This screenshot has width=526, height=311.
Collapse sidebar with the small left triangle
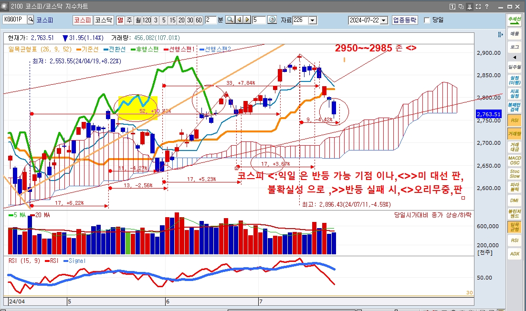tap(515, 57)
